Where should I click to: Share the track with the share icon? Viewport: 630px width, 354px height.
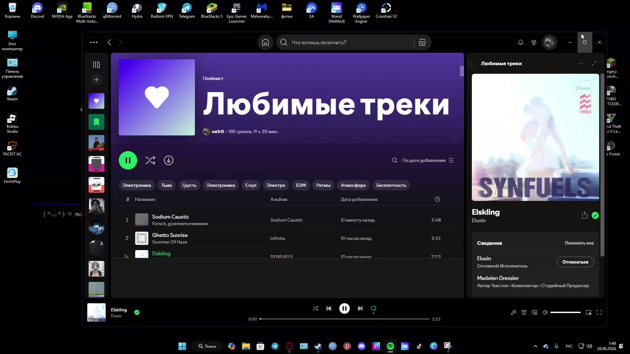(585, 215)
